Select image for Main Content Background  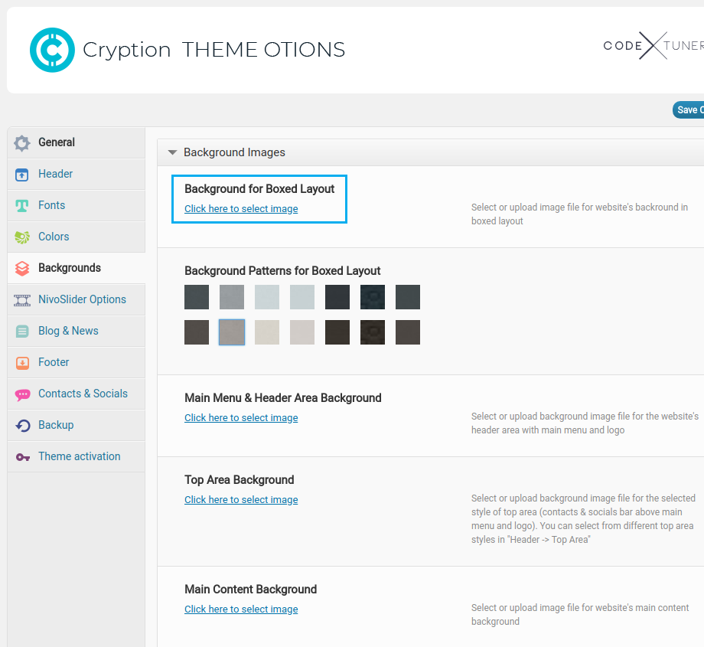[x=241, y=609]
